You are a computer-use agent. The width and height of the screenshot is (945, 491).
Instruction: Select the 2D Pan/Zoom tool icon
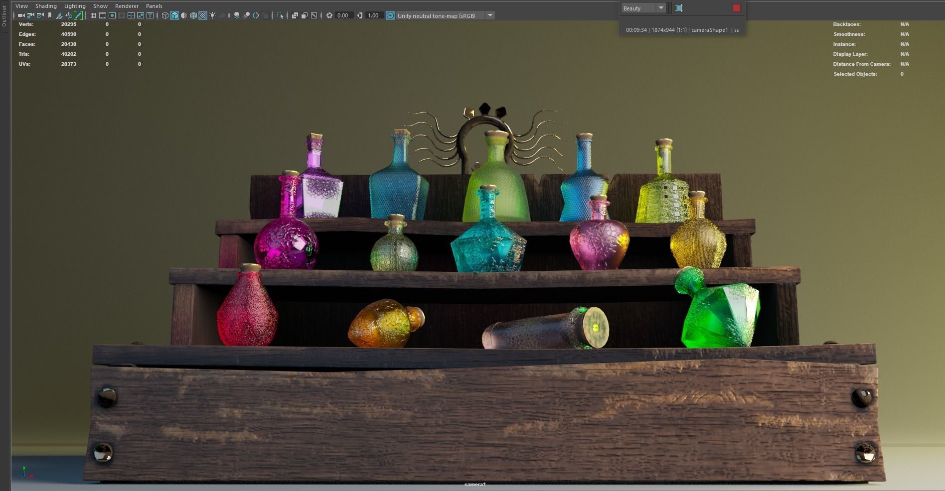(x=69, y=15)
